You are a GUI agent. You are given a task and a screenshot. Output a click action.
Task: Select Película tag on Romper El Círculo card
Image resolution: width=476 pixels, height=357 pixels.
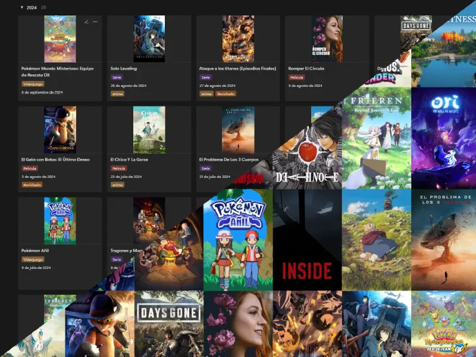click(x=296, y=77)
